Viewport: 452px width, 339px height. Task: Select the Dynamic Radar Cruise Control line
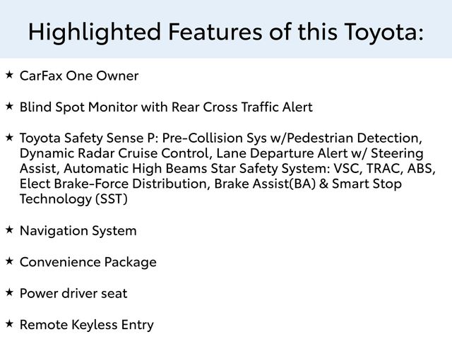[221, 153]
